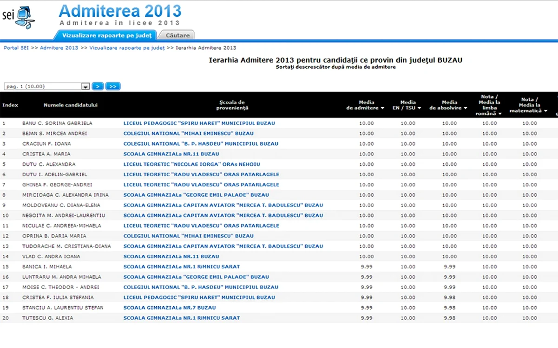558x348 pixels.
Task: Open Admitere 2013 breadcrumb link
Action: [59, 48]
